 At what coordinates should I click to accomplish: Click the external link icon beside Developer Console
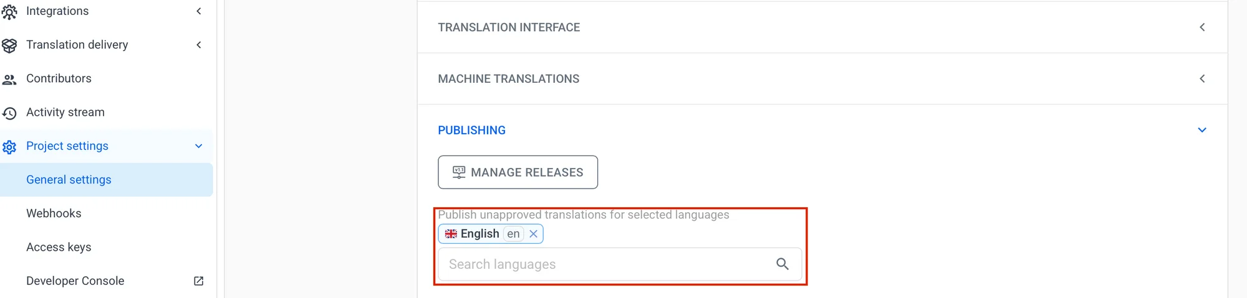pos(199,281)
